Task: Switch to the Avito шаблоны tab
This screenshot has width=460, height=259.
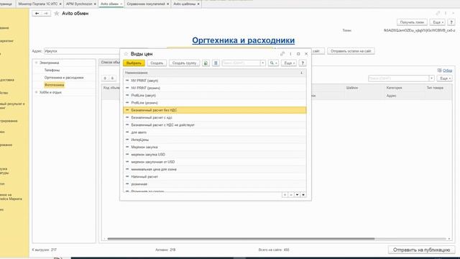Action: click(184, 4)
